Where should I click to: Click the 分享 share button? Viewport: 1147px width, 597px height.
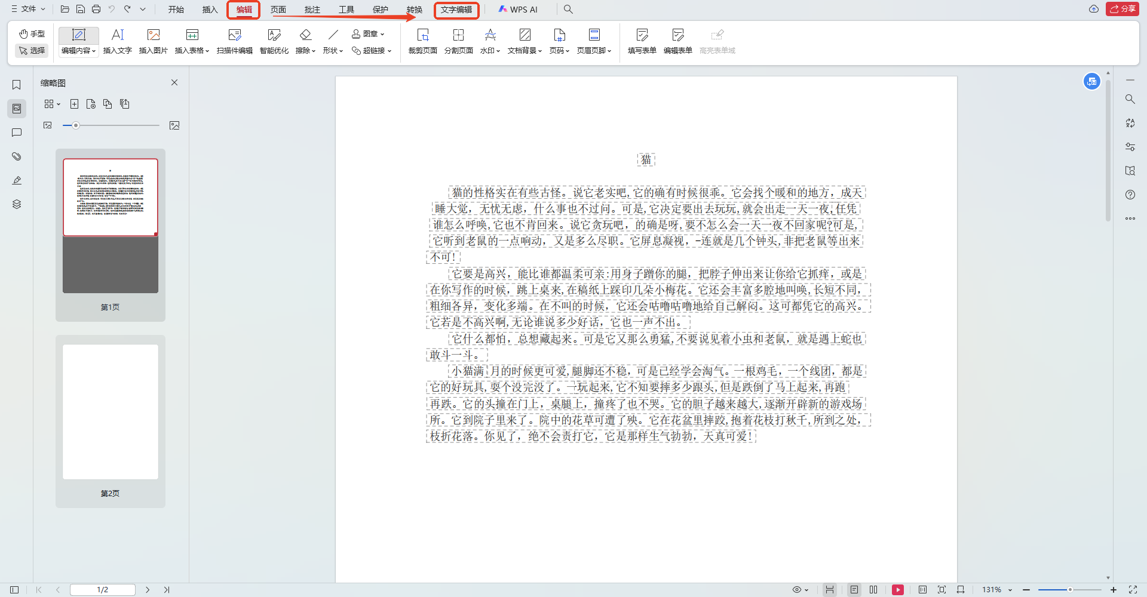pyautogui.click(x=1123, y=9)
